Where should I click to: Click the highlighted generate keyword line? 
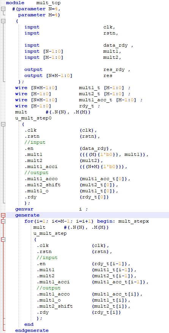point(87,215)
